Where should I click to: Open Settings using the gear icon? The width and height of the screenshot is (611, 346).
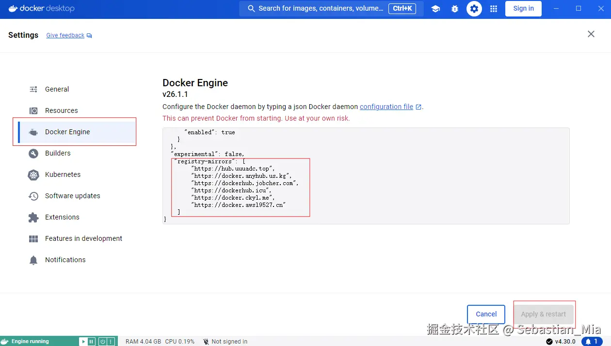pyautogui.click(x=474, y=9)
